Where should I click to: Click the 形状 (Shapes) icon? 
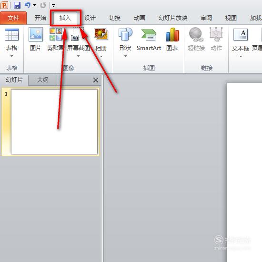pyautogui.click(x=125, y=34)
